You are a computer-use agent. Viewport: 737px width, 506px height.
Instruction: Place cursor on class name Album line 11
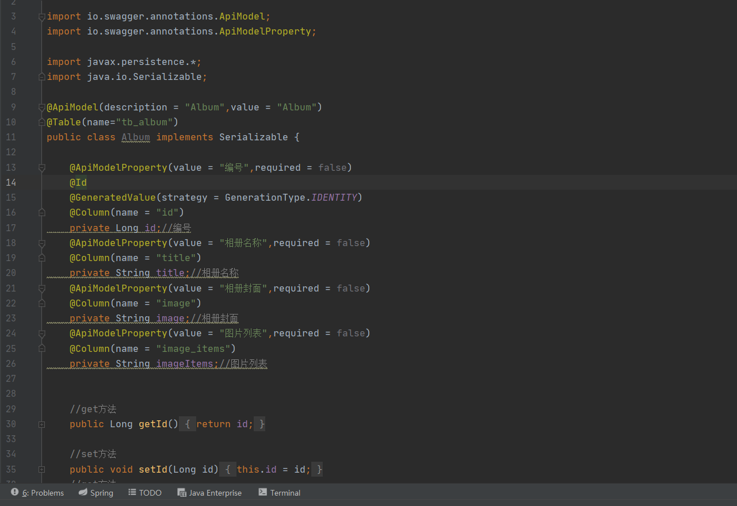(x=136, y=137)
